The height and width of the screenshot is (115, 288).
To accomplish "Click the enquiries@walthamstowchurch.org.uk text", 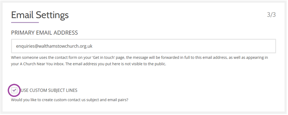I will click(54, 46).
